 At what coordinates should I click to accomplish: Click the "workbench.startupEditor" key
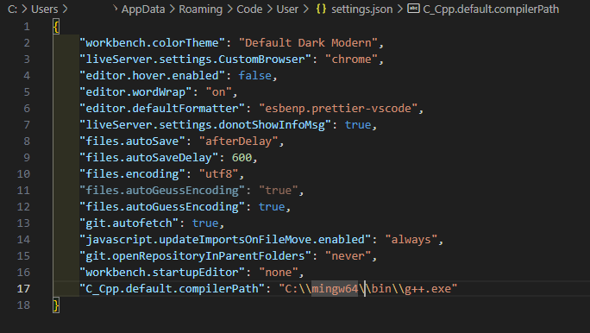point(162,272)
